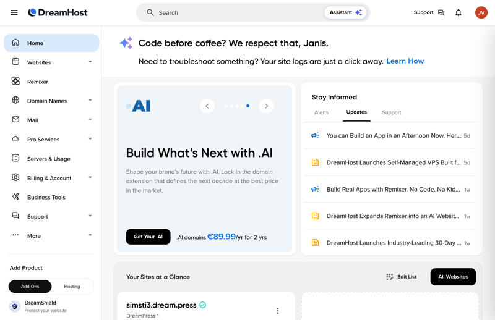Viewport: 495px width, 320px height.
Task: Click the megaphone icon beside Build an App update
Action: [x=315, y=135]
